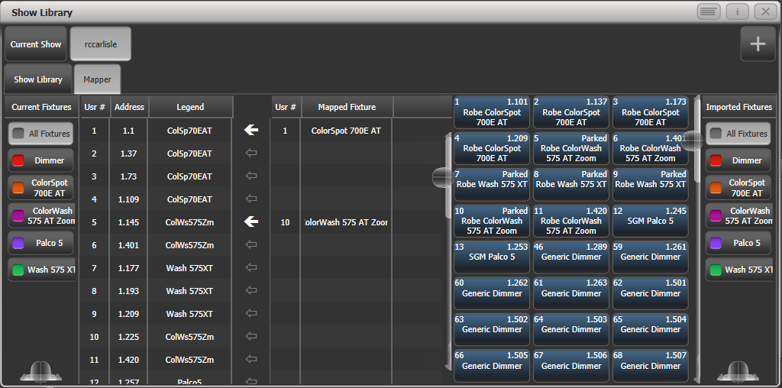
Task: Click the Wash 575 XT green filter in Imported Fixtures
Action: pos(738,270)
